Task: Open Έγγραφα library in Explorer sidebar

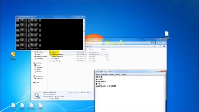Action: pos(39,67)
